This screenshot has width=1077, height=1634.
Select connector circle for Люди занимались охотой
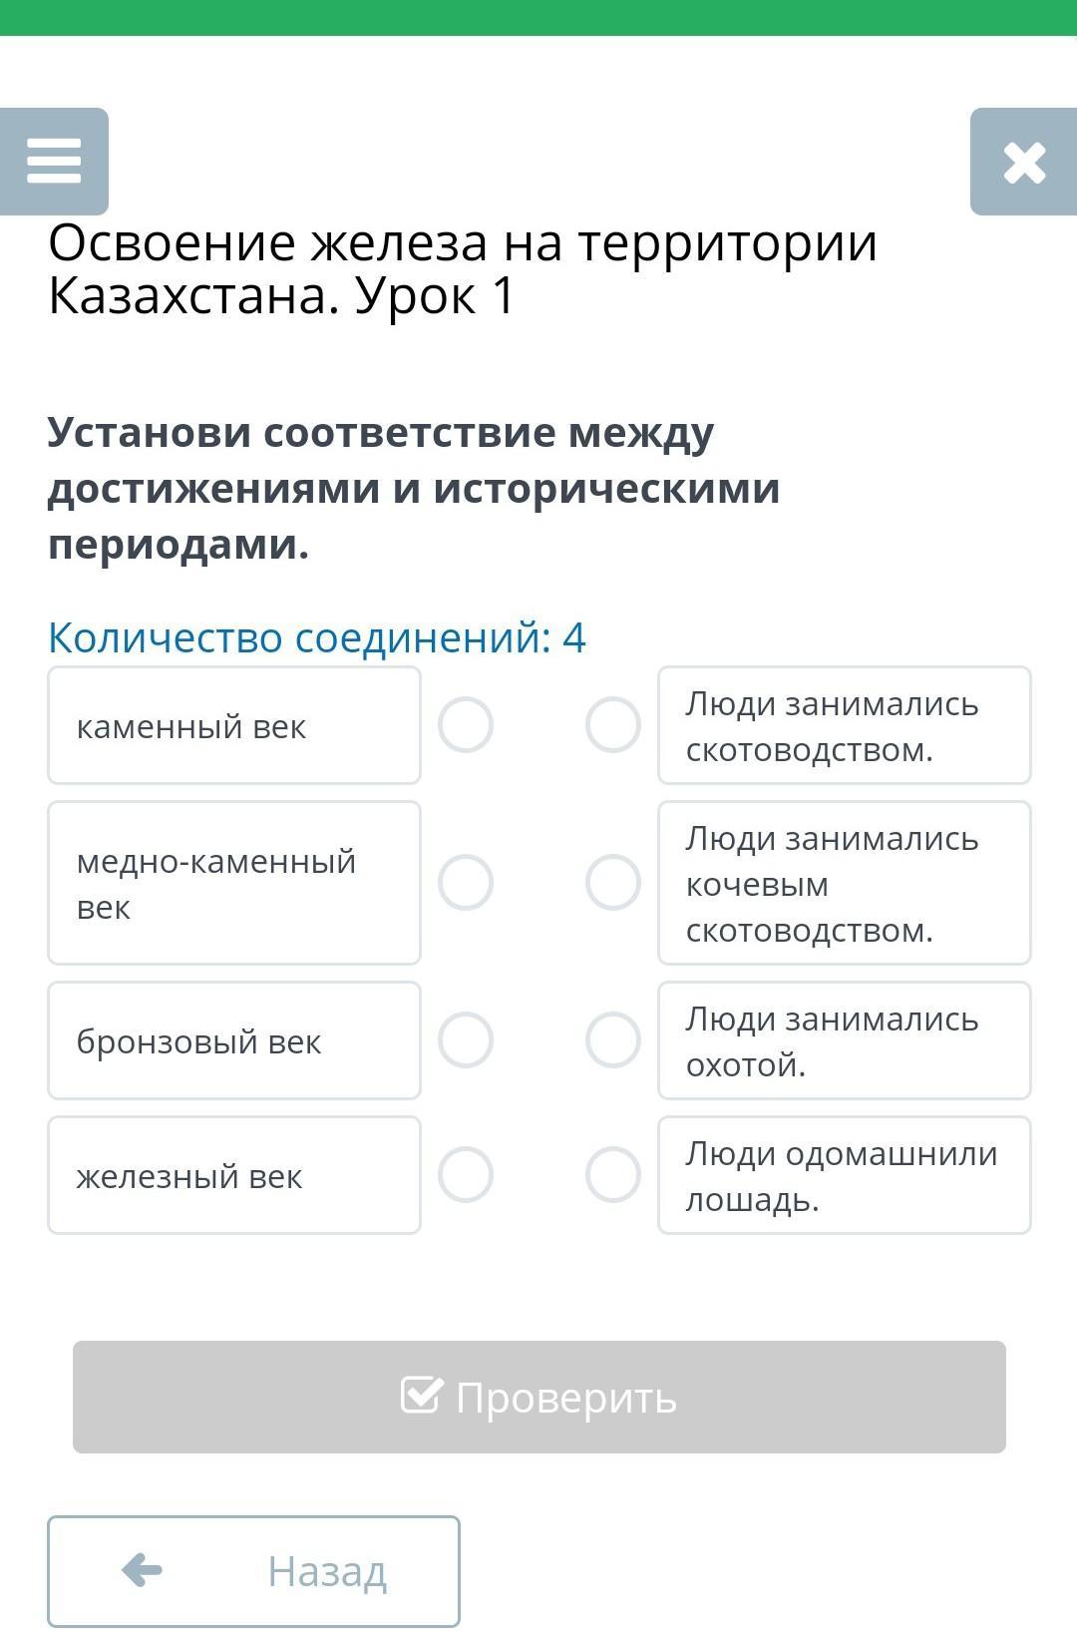(612, 1040)
